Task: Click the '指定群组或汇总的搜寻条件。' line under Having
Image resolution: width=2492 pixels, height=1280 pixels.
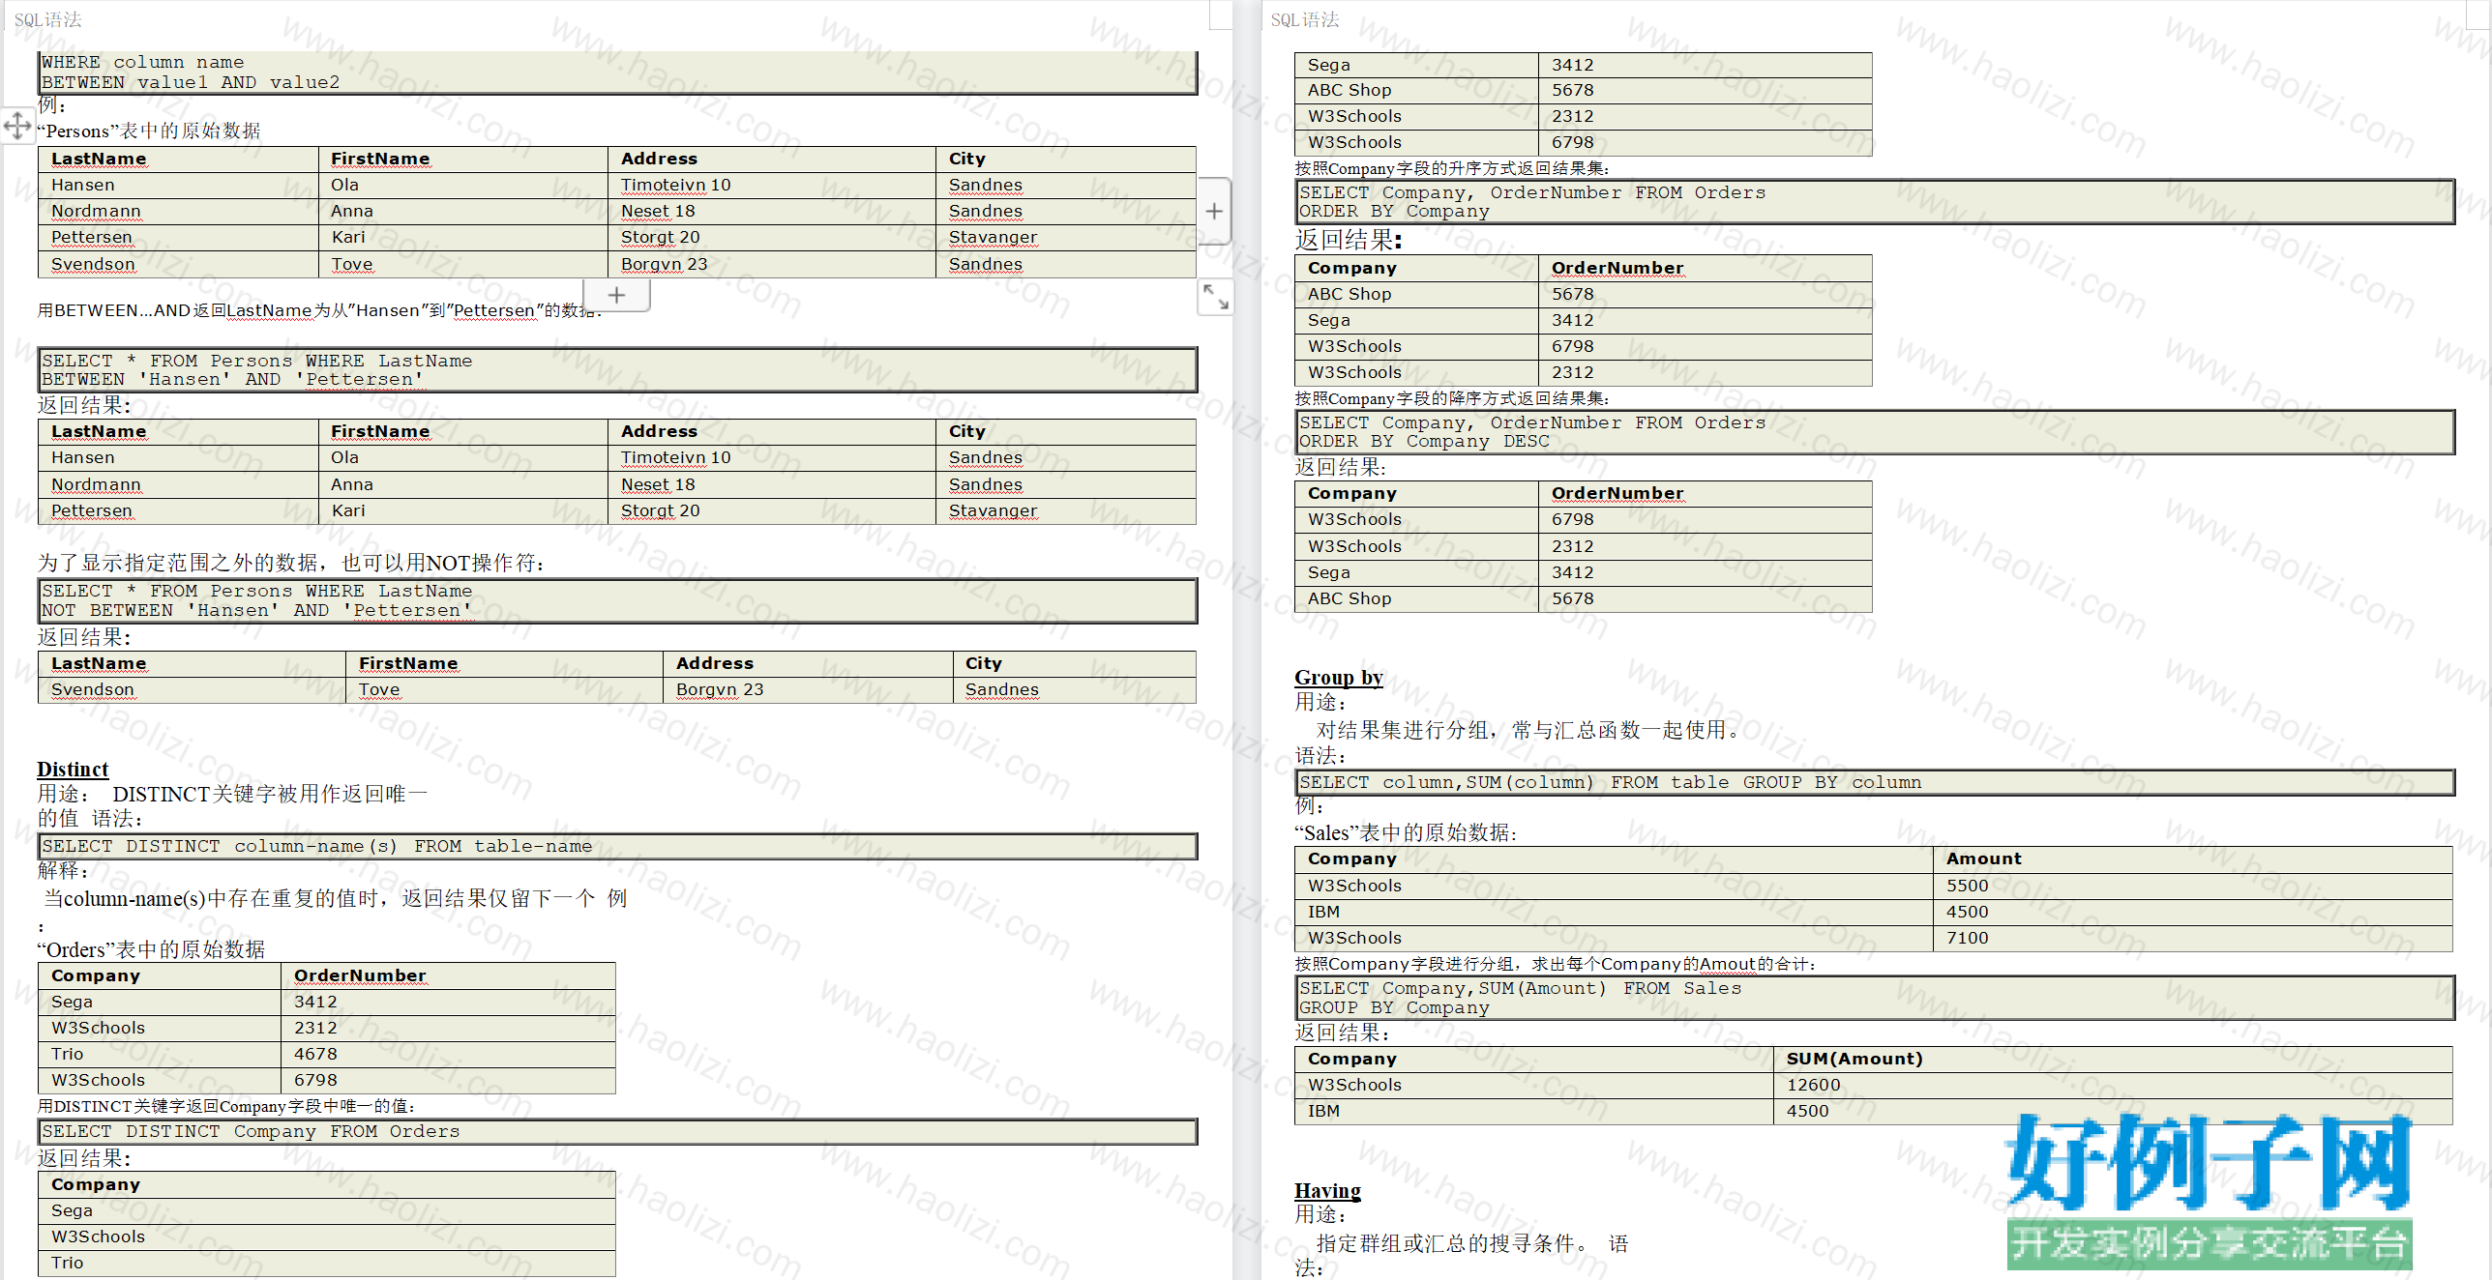Action: 1452,1244
